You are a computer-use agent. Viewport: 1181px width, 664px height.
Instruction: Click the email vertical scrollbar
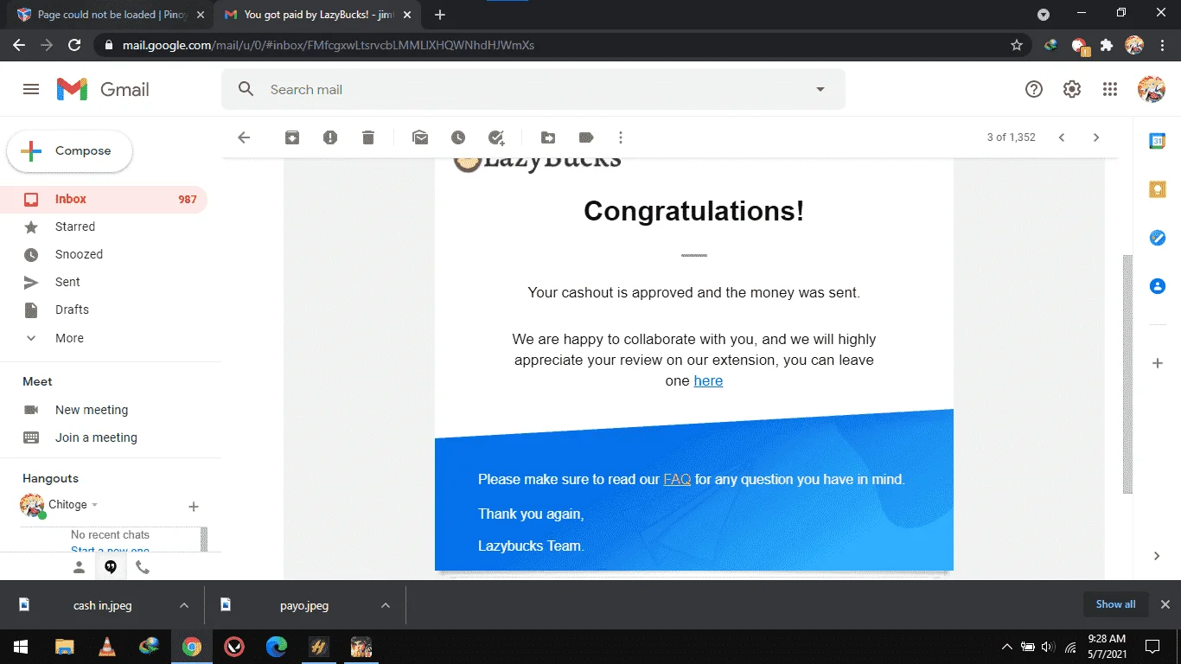[1127, 373]
